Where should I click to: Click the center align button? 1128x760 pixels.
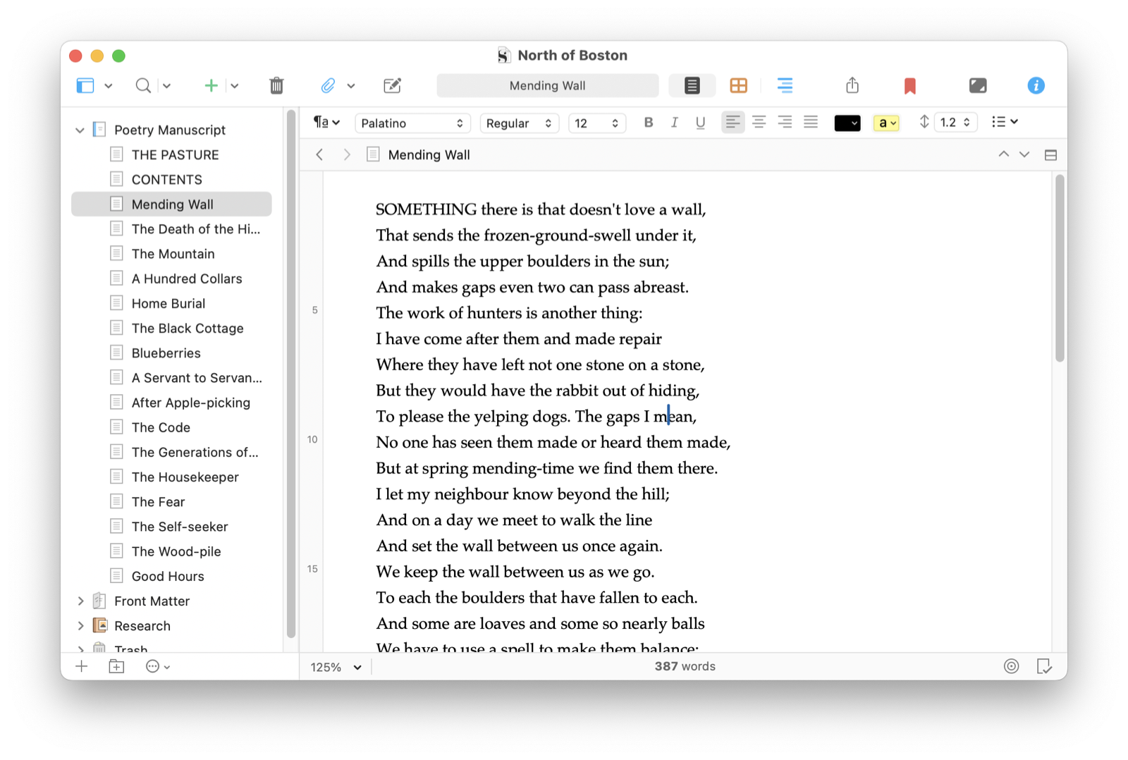coord(759,123)
